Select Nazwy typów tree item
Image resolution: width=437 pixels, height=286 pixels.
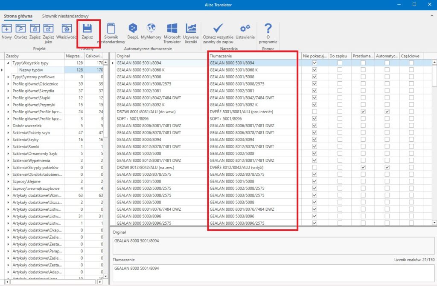point(31,70)
